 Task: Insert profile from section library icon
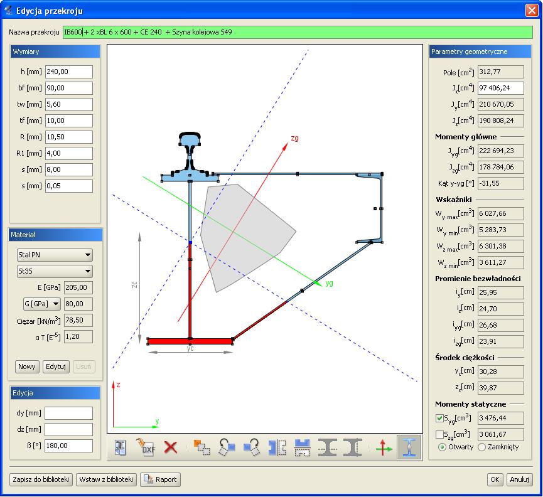(120, 447)
